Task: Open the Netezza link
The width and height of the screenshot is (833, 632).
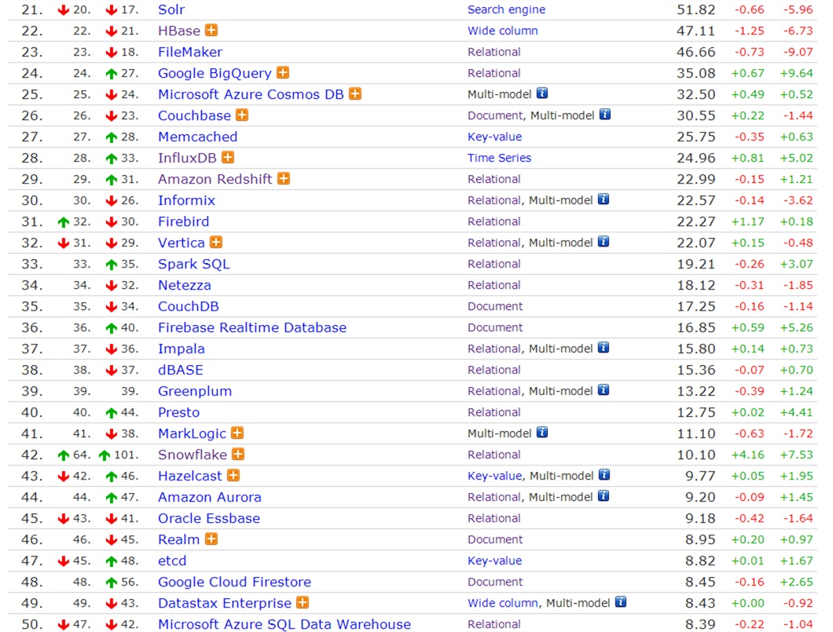Action: (x=185, y=286)
